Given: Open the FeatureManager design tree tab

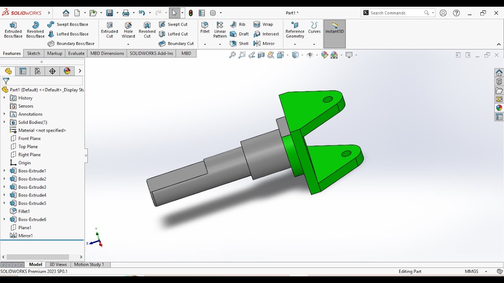Looking at the screenshot, I should (8, 71).
